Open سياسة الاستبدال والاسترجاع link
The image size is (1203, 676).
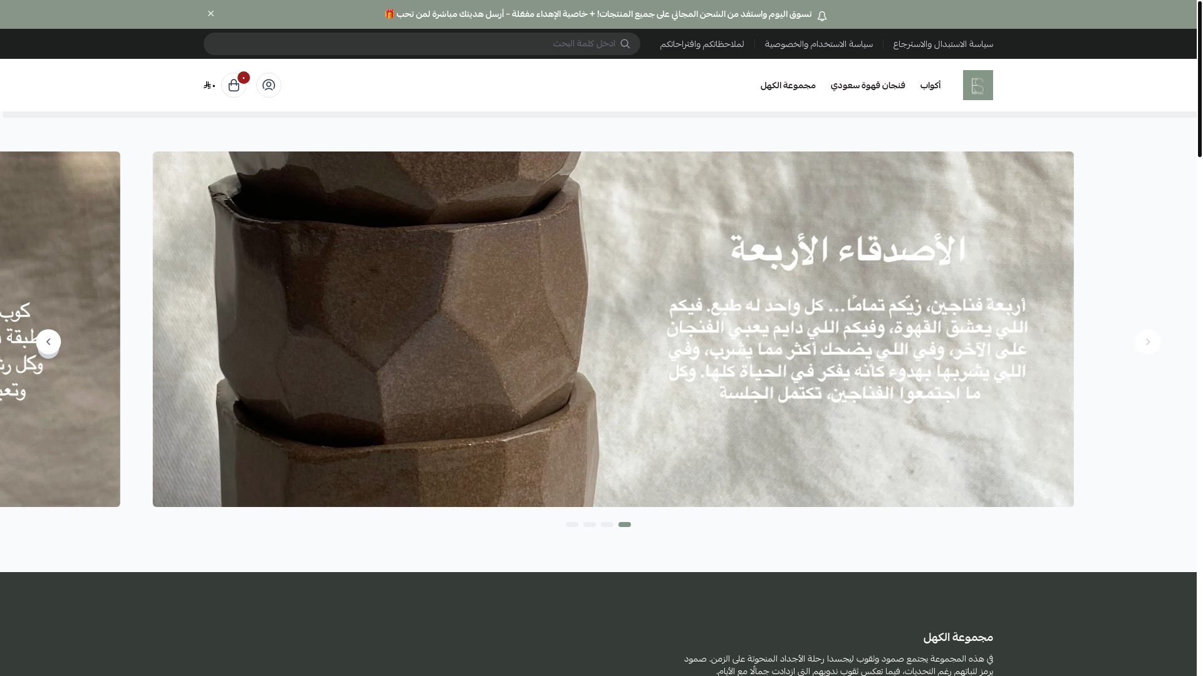(x=943, y=44)
